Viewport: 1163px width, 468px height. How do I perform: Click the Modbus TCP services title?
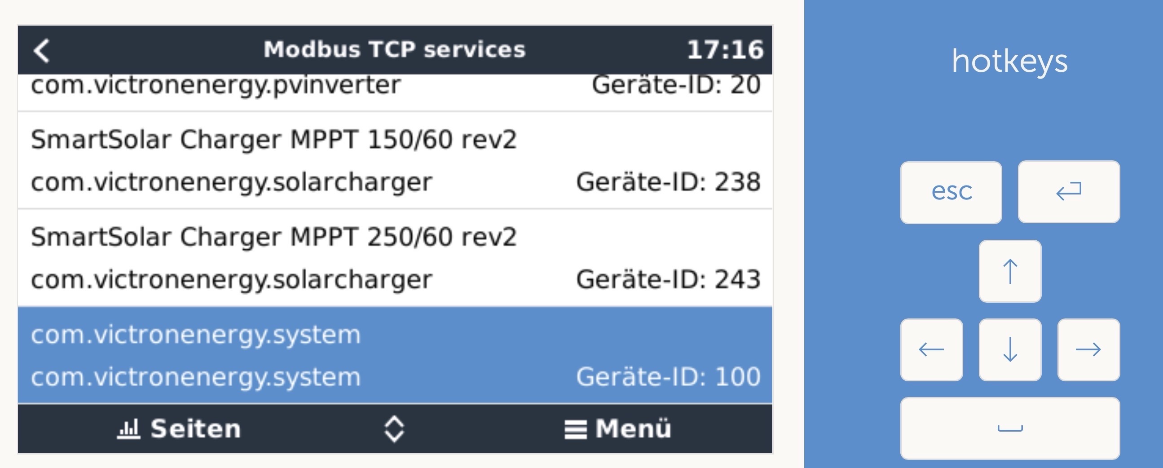pyautogui.click(x=395, y=49)
